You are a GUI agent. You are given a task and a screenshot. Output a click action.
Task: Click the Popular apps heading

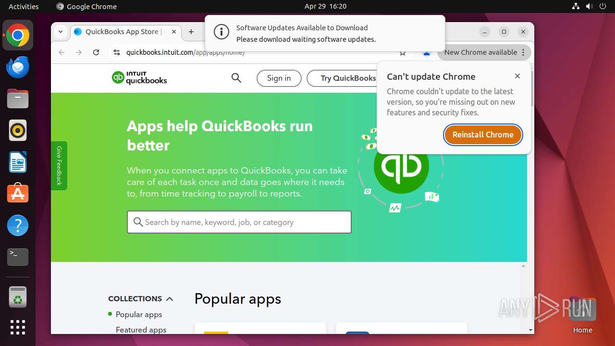[238, 299]
